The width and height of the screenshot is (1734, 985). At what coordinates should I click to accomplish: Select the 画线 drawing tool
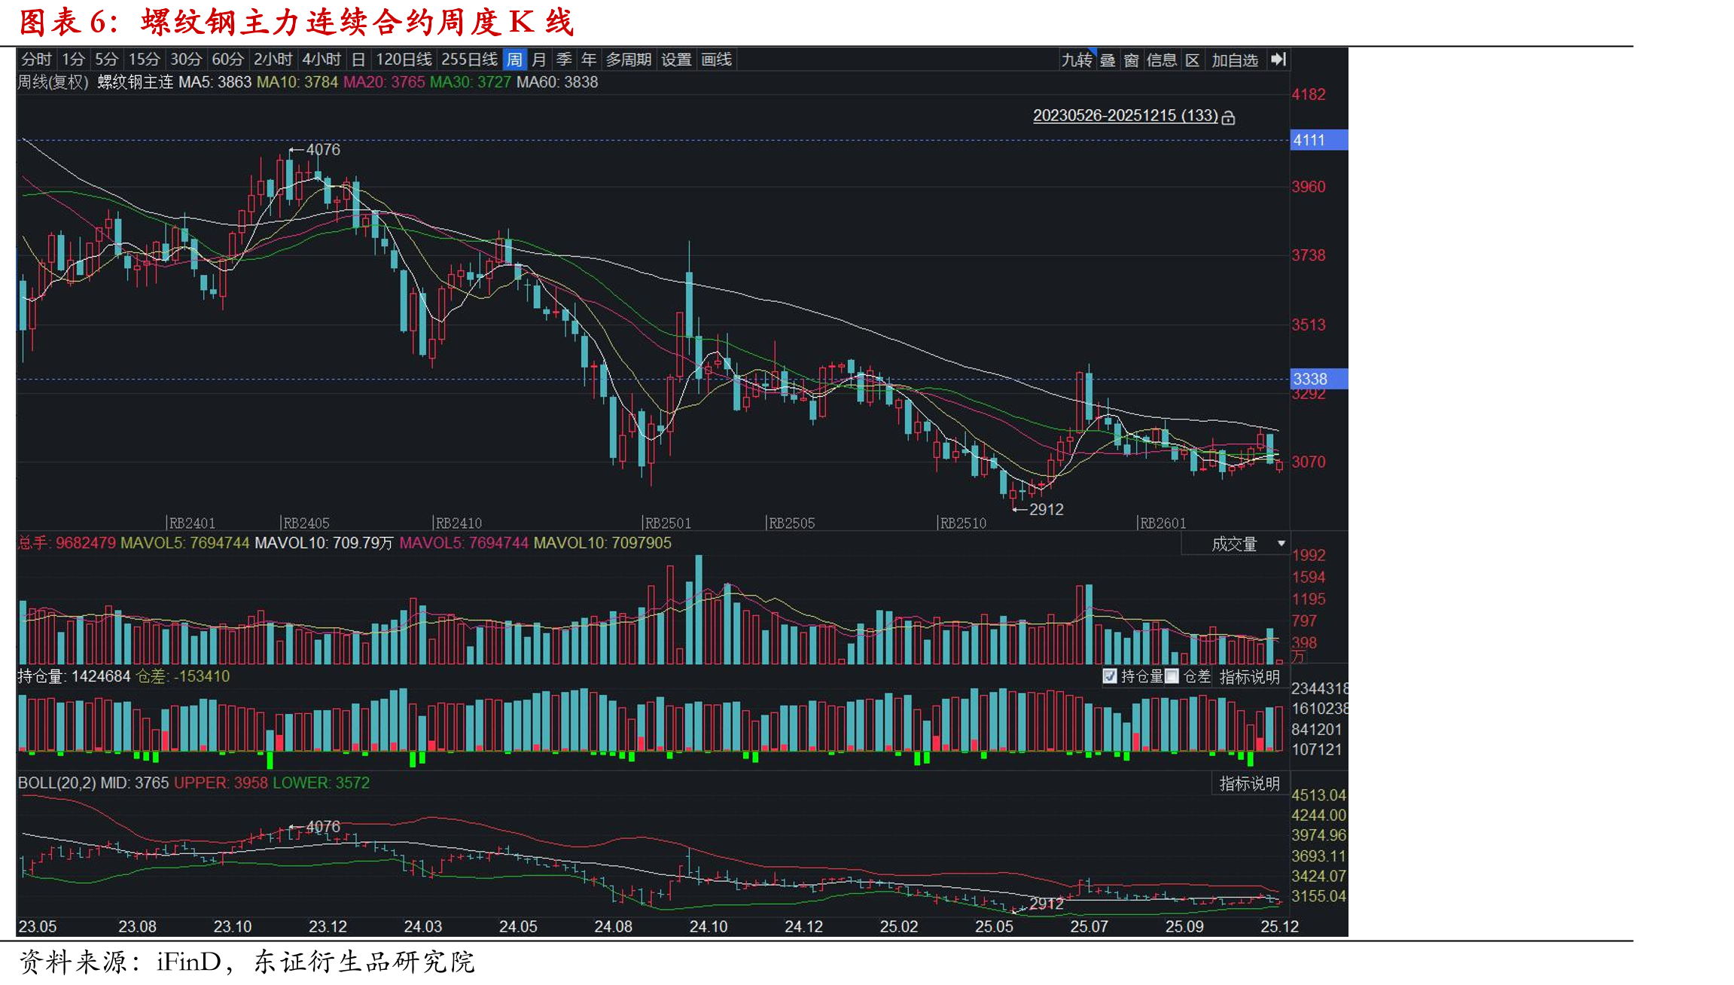coord(716,59)
